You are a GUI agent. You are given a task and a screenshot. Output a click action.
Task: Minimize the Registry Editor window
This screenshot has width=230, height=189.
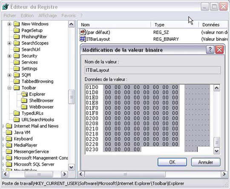204,6
